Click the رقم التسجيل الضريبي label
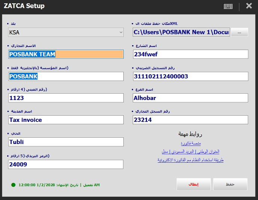The height and width of the screenshot is (200, 258). [x=155, y=68]
